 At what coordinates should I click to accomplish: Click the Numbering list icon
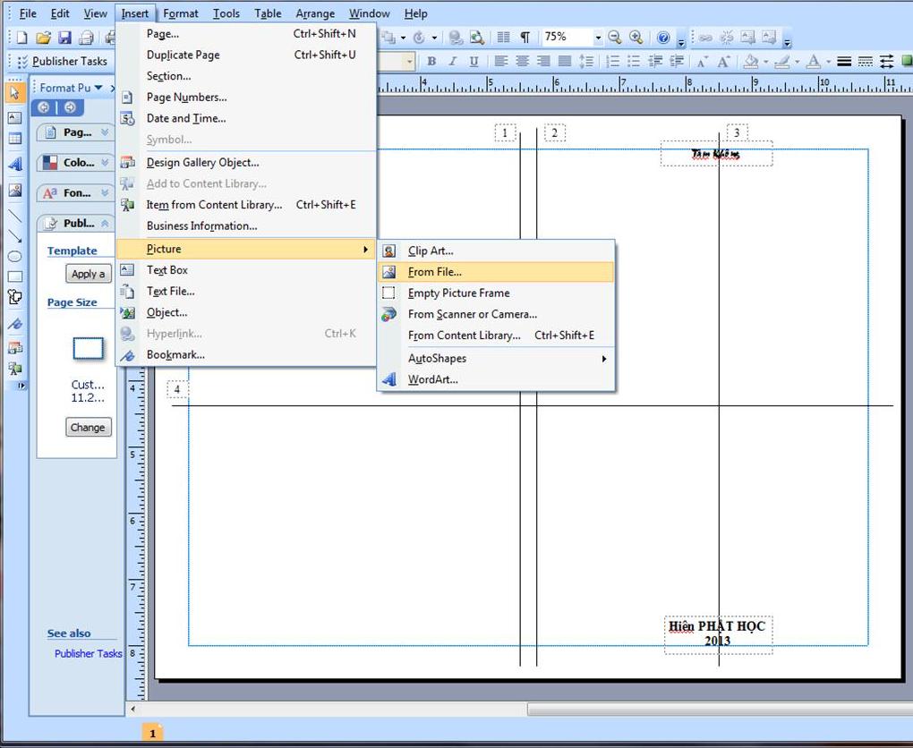tap(612, 61)
